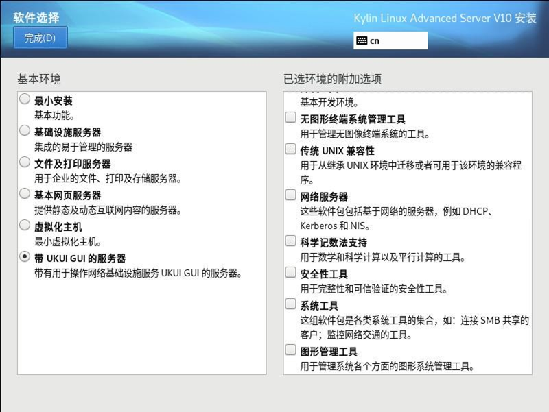Click the 软件选择 page title
The image size is (549, 412).
point(36,18)
